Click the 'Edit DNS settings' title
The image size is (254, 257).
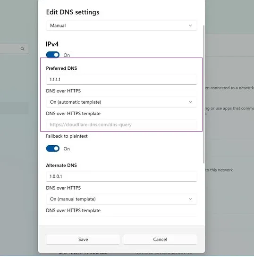[73, 12]
